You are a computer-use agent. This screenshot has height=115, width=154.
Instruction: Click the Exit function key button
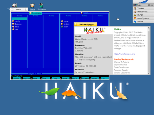(x=105, y=78)
